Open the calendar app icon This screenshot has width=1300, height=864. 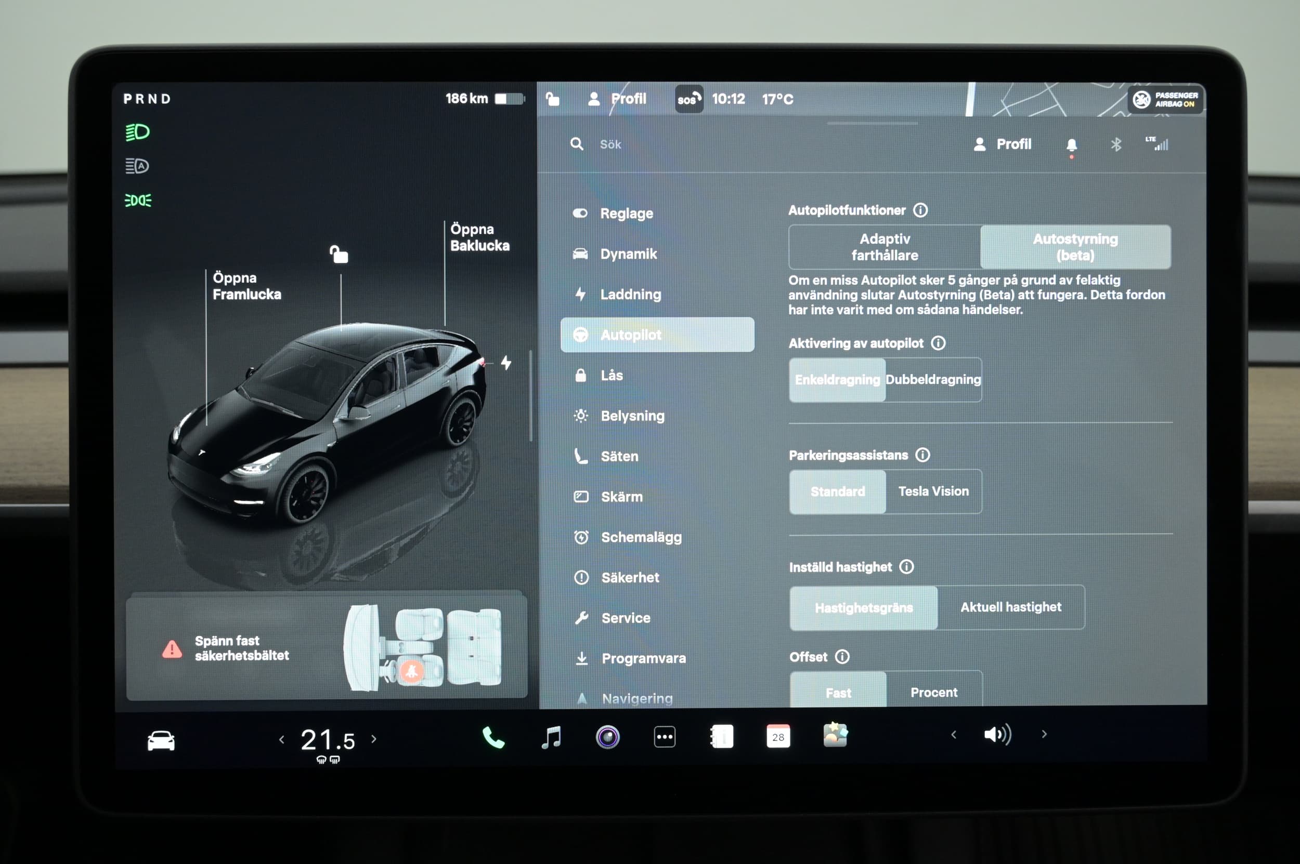point(778,737)
